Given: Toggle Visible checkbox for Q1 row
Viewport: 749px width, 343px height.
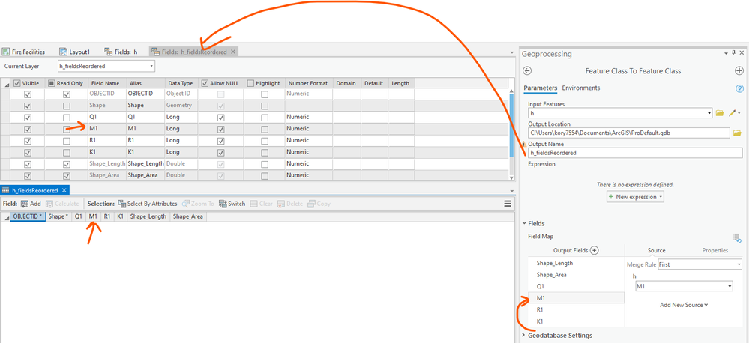Looking at the screenshot, I should coord(28,118).
